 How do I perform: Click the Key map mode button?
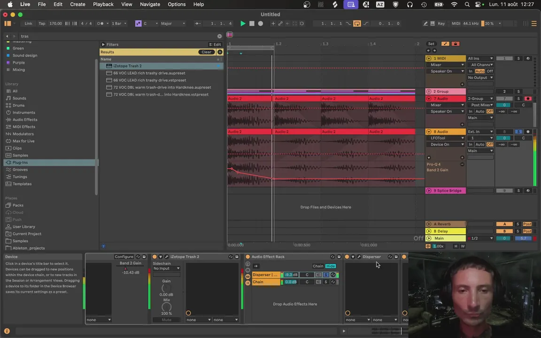pyautogui.click(x=441, y=23)
